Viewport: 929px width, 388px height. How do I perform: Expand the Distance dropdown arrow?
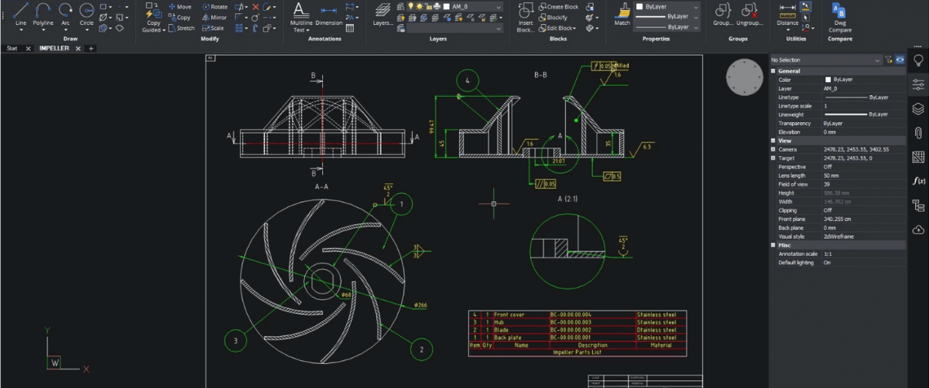coord(787,30)
